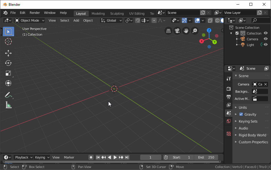The image size is (271, 170).
Task: Jump to the last frame button
Action: pyautogui.click(x=127, y=157)
